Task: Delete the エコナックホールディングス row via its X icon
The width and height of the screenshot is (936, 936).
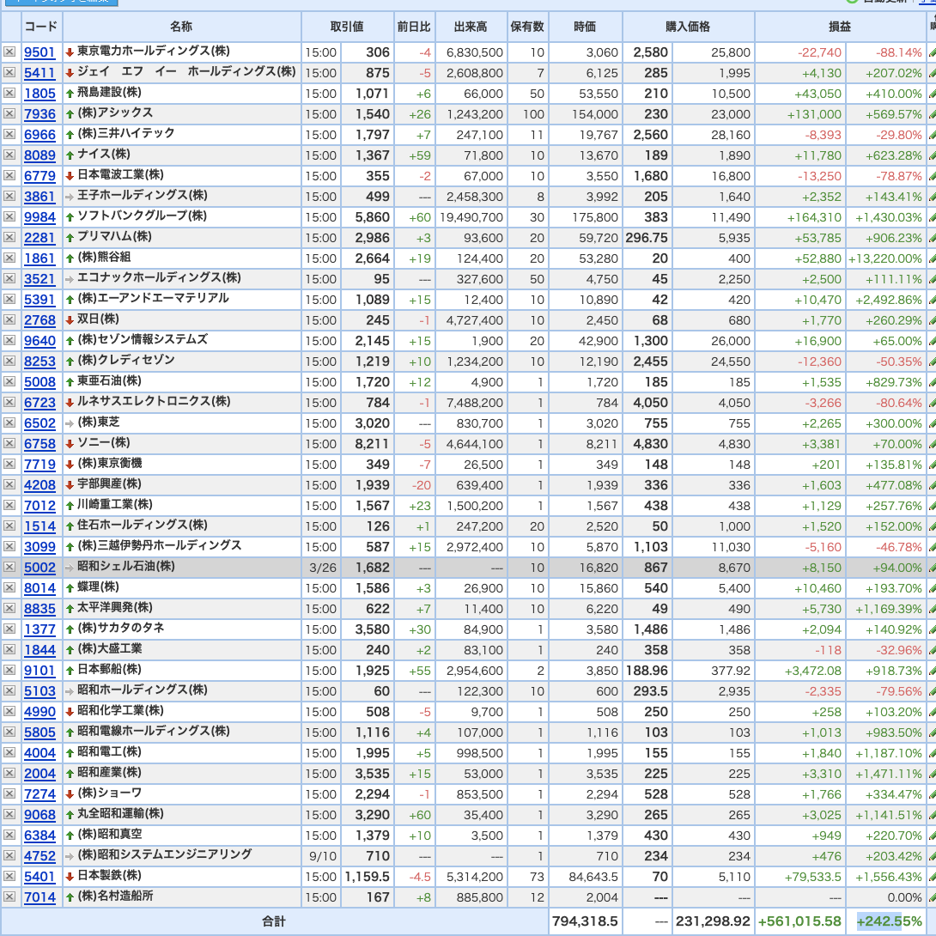Action: 9,279
